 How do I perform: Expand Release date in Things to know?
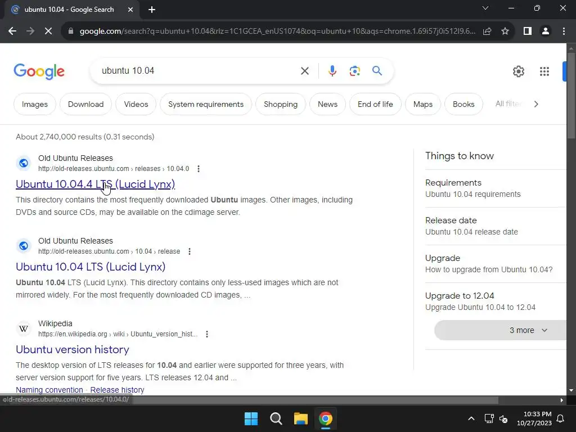click(x=496, y=226)
